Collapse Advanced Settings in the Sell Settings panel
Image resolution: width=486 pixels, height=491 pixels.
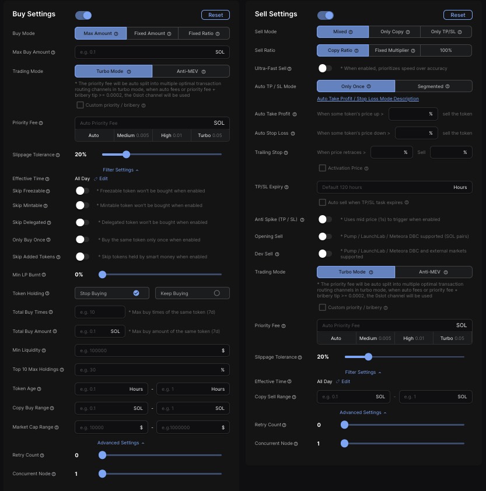pos(363,412)
